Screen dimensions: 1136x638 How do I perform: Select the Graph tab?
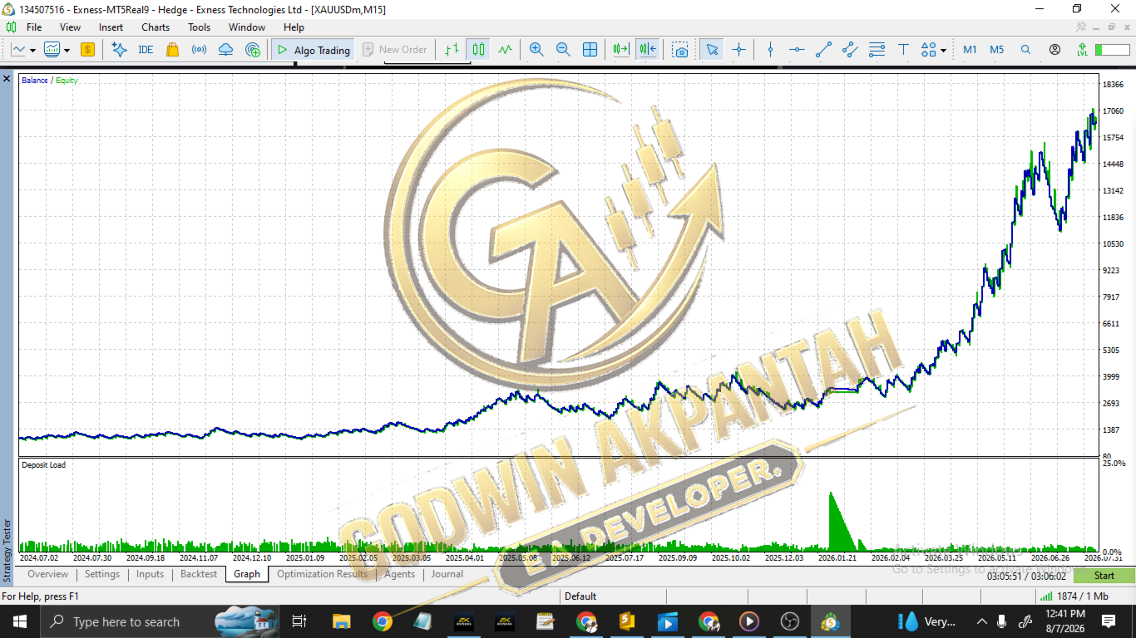click(247, 574)
